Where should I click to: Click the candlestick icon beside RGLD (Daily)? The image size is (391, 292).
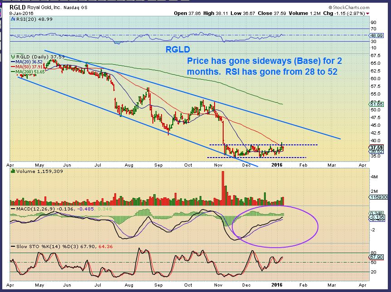(13, 57)
